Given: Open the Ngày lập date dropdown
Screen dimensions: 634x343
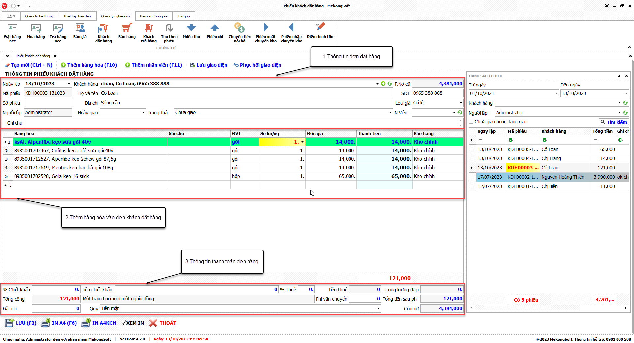Looking at the screenshot, I should (69, 84).
